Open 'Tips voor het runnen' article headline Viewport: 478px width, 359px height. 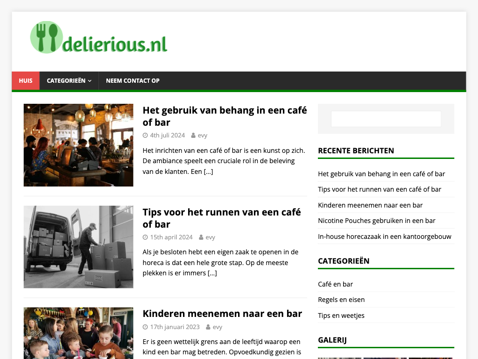click(x=222, y=218)
